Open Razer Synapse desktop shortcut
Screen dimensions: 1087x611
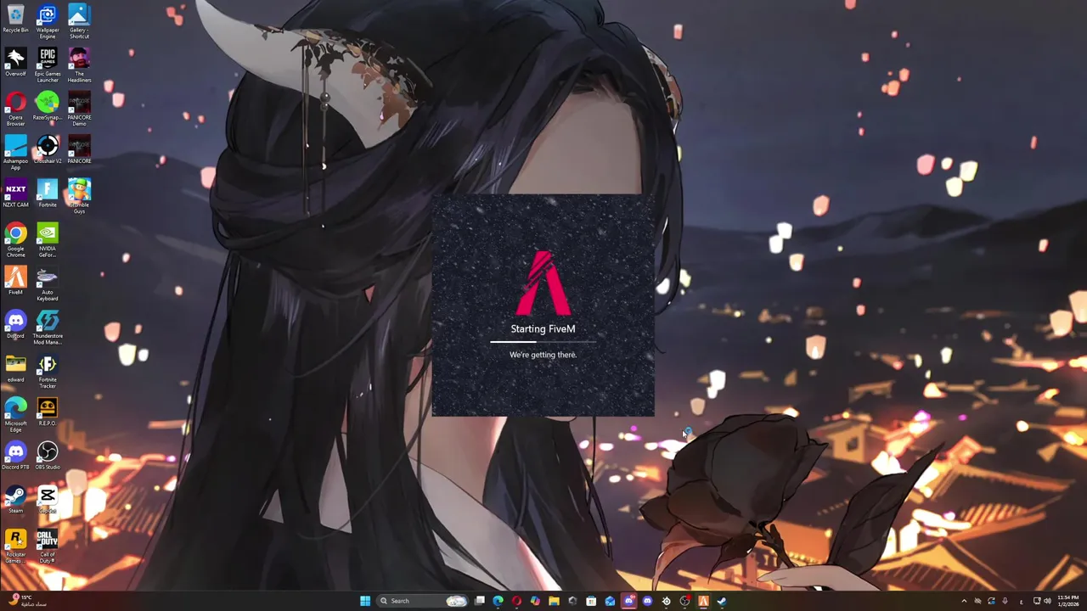48,106
